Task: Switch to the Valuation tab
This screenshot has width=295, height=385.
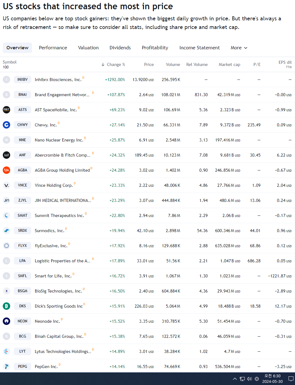Action: (88, 48)
